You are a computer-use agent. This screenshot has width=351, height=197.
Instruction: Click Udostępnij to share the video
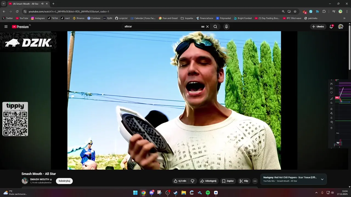pyautogui.click(x=208, y=181)
